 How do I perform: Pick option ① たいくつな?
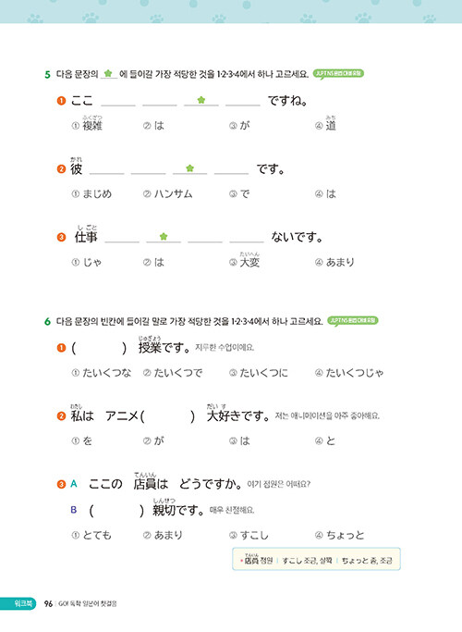(x=102, y=373)
